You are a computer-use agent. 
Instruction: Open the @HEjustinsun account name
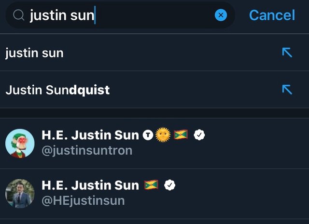tap(90, 185)
